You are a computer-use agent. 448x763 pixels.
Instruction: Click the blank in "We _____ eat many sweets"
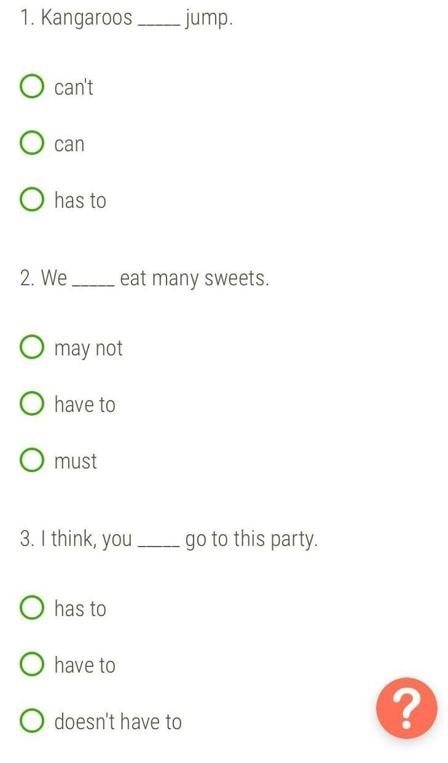(93, 285)
